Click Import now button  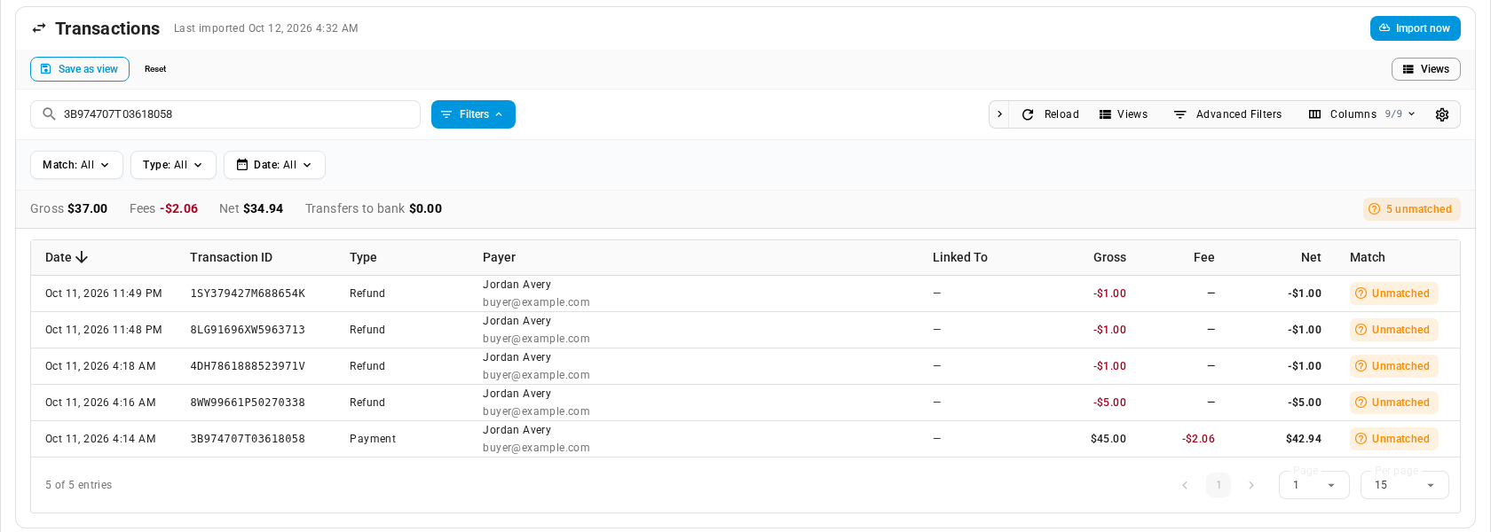pos(1415,28)
